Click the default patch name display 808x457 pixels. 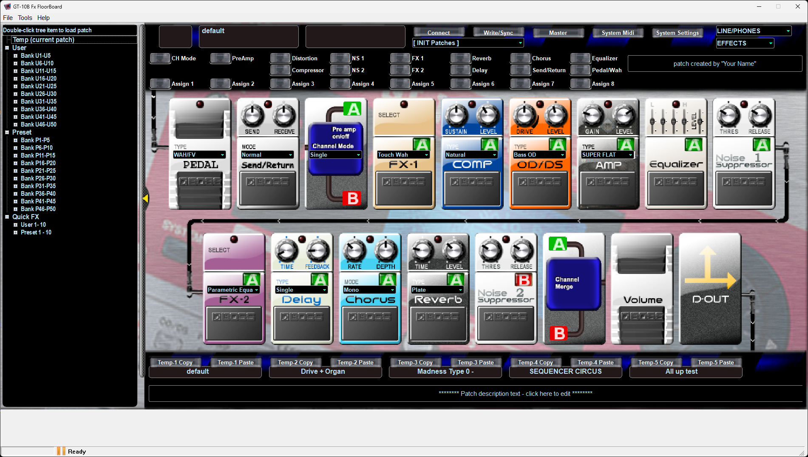(x=249, y=37)
